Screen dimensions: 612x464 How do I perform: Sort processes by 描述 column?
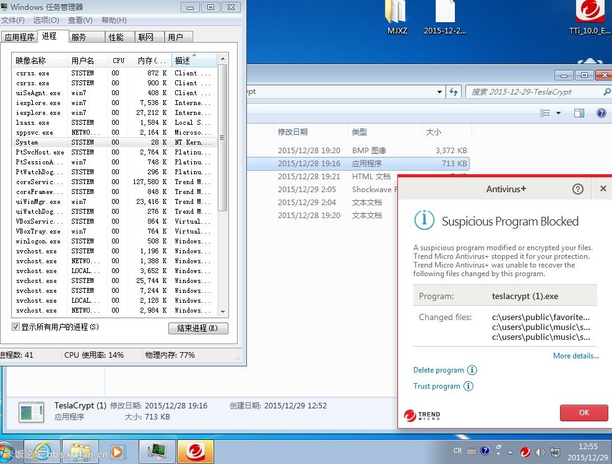[x=194, y=61]
